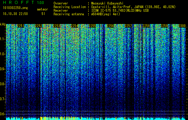Screen dimensions: 188x120
Task: Click observer name Masayuki Kobayashi
Action: pos(107,3)
